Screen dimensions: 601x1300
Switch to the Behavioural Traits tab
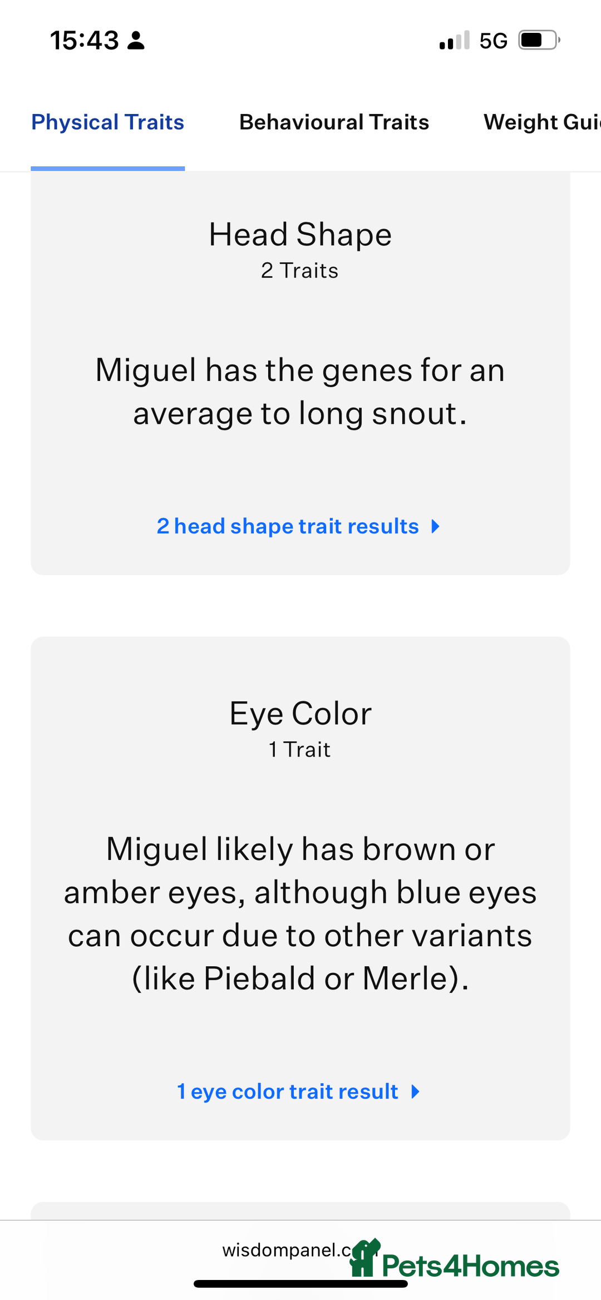point(334,122)
